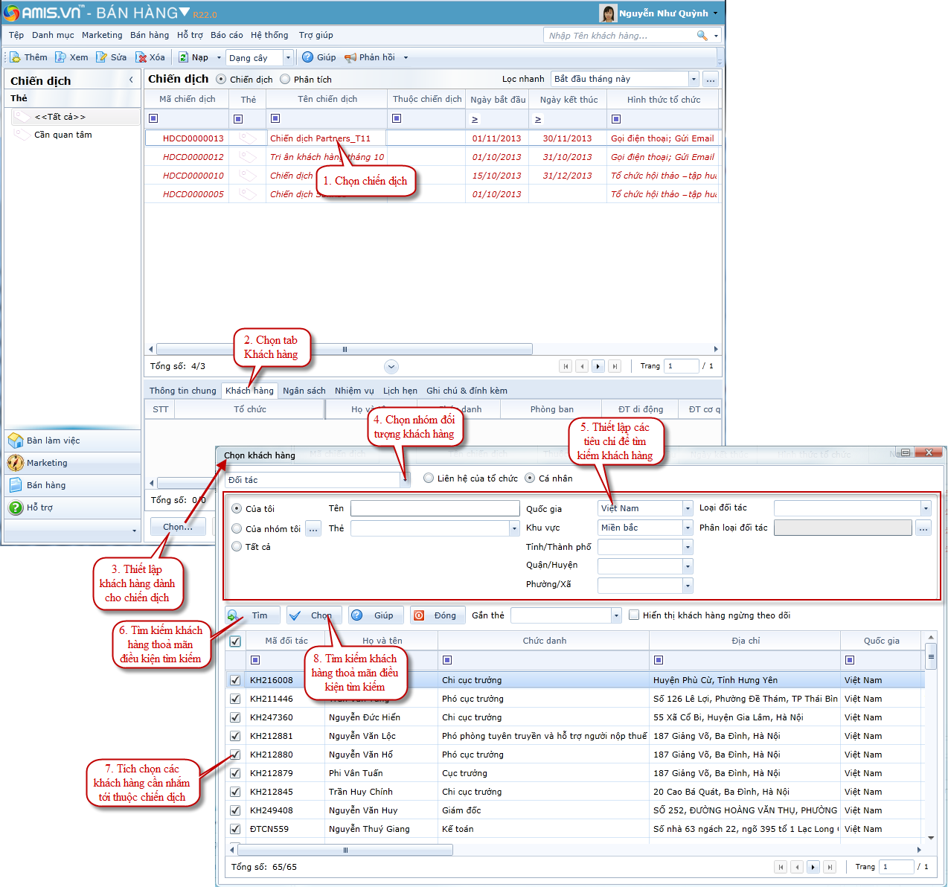Click the Tên text input field
Screen dimensions: 948x887
pyautogui.click(x=435, y=508)
